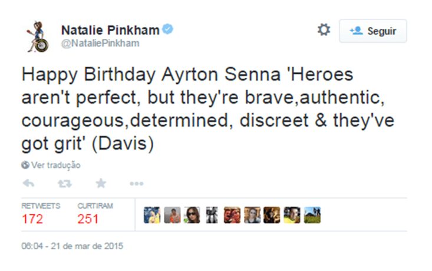Retweet this tweet using the retweet icon

click(64, 183)
